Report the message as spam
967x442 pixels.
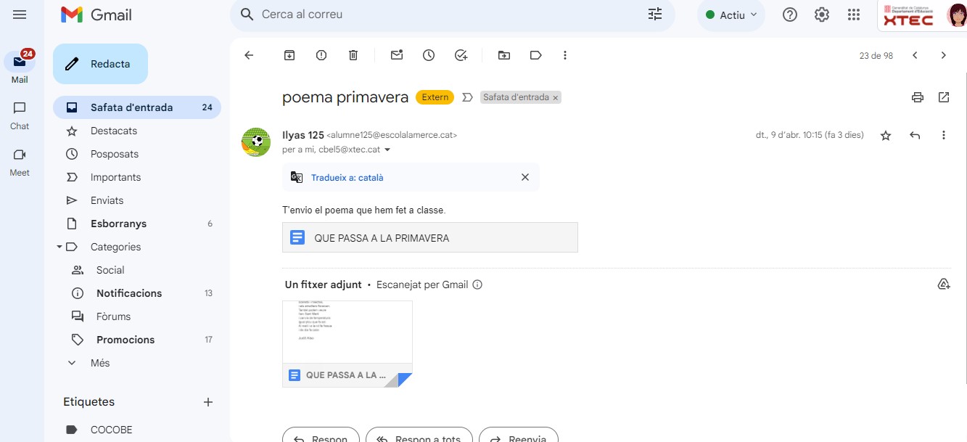click(321, 55)
